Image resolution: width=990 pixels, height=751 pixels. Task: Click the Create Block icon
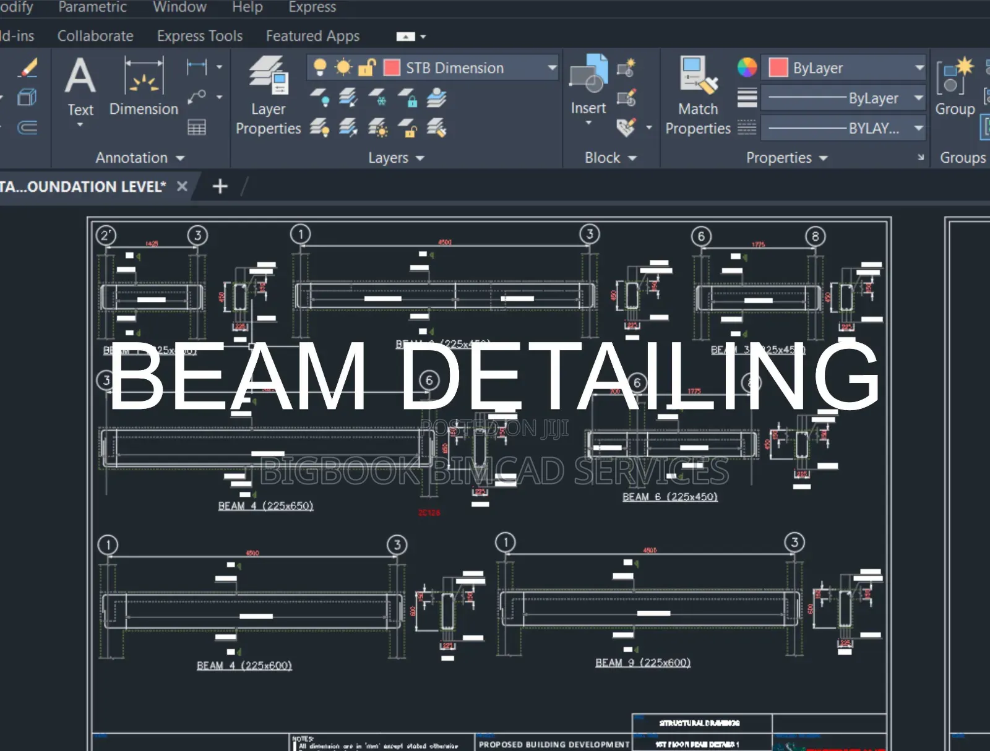click(x=626, y=67)
